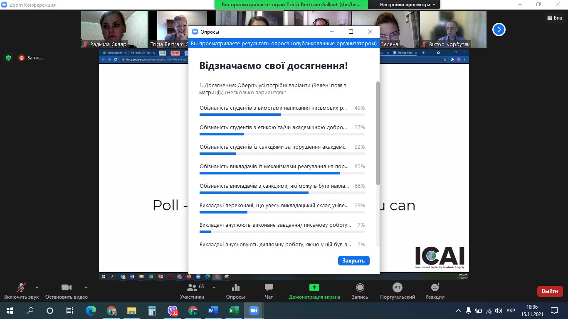Close the poll results with Закрыть
The height and width of the screenshot is (319, 568).
tap(353, 260)
